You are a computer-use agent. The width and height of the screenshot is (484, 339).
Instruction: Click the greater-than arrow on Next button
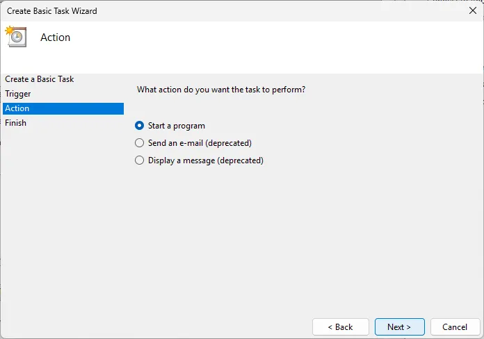pos(408,327)
